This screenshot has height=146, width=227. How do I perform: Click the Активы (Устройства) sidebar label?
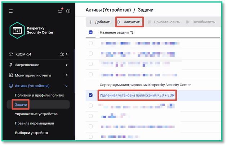[32, 86]
